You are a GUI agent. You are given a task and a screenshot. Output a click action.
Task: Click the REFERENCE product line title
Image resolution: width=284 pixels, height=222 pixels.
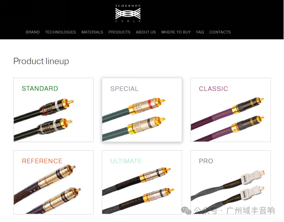coord(42,161)
